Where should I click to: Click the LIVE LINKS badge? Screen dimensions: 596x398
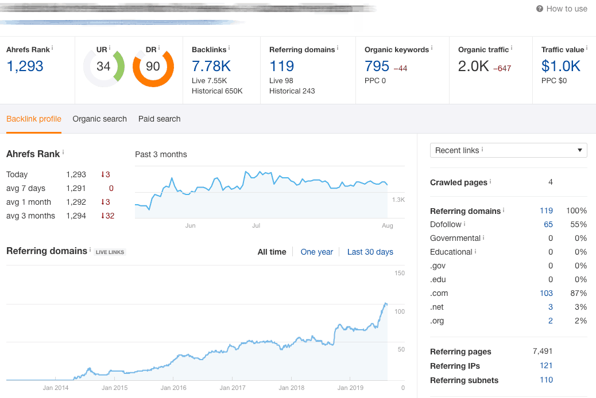point(110,252)
